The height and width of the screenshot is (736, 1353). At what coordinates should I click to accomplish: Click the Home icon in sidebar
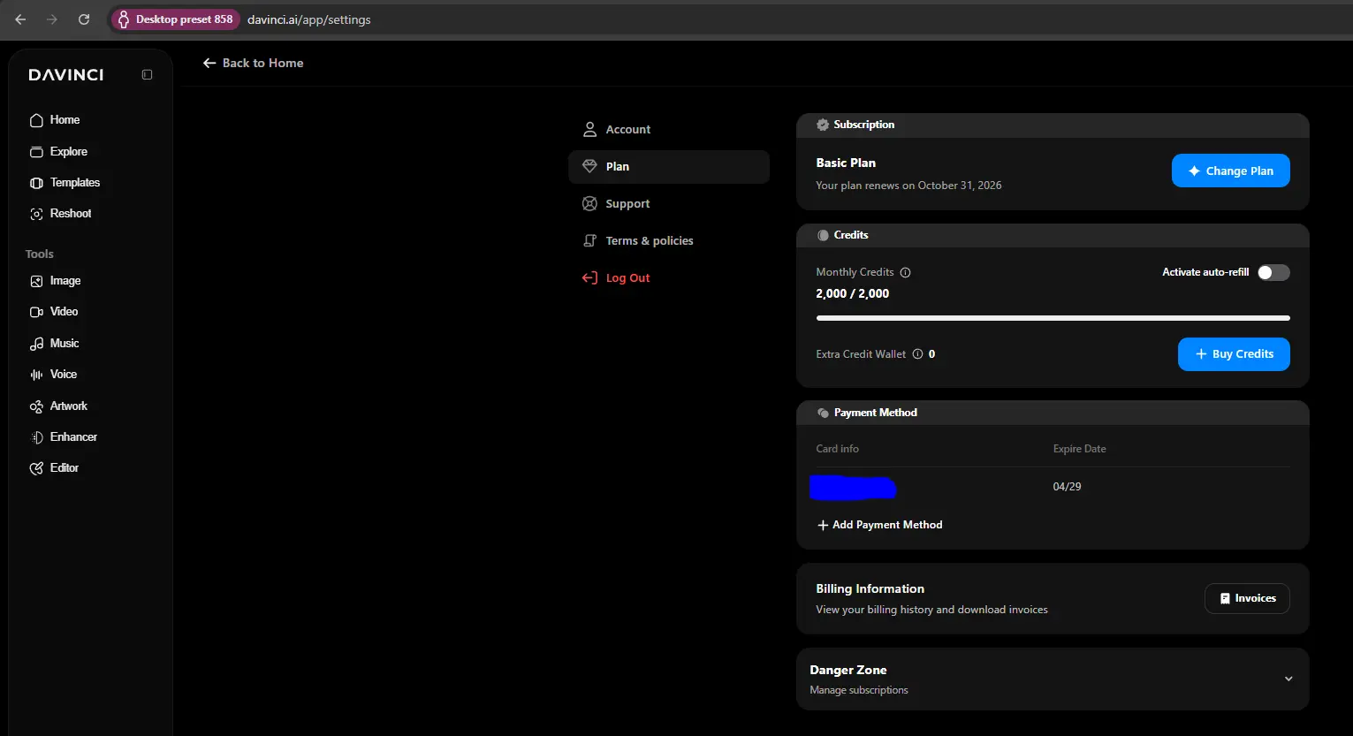point(36,120)
